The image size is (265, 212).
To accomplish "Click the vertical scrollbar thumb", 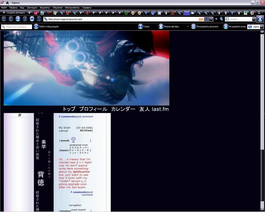I will [x=262, y=175].
